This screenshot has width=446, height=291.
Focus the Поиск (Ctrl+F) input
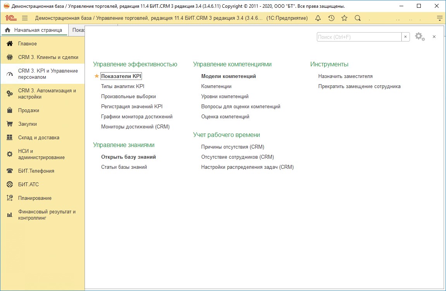[359, 37]
